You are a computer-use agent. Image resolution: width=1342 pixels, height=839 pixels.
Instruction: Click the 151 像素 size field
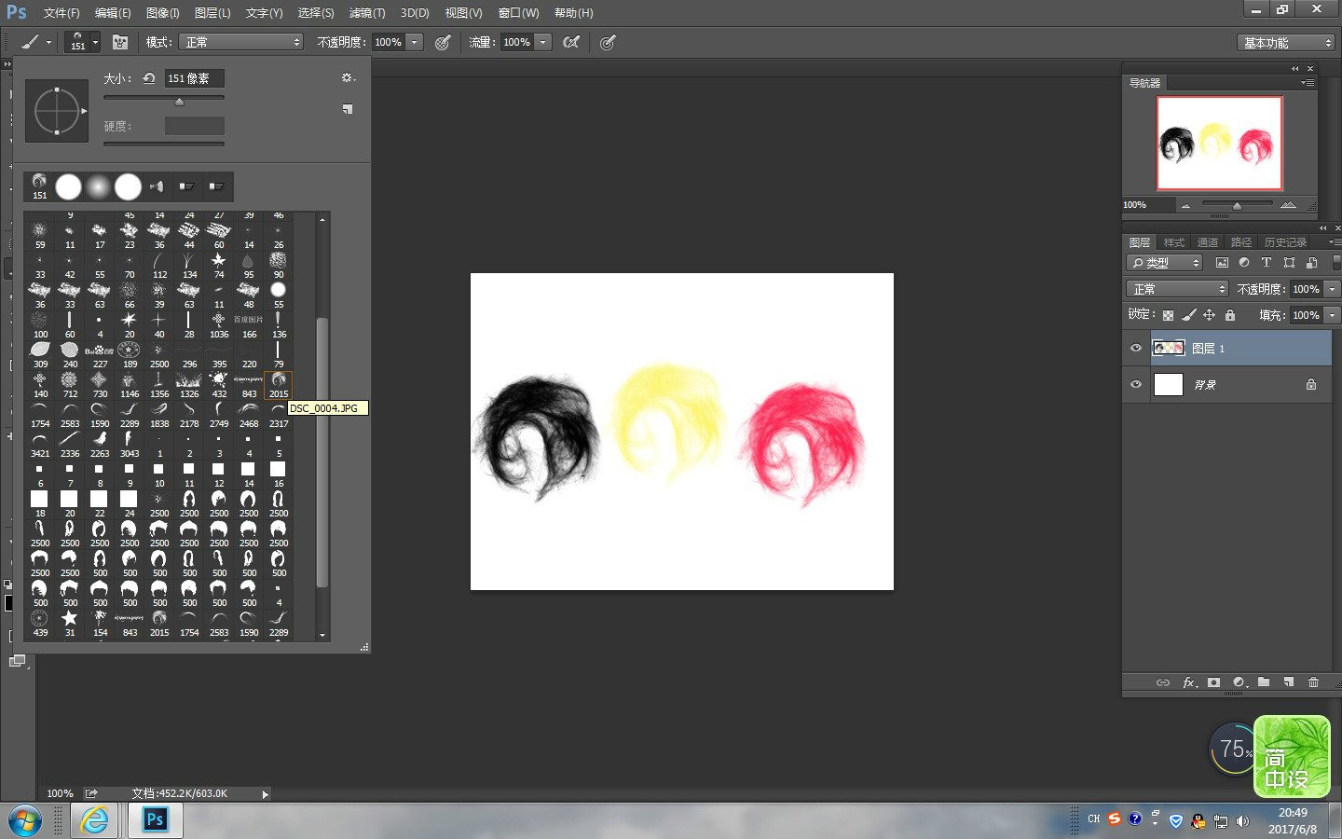pyautogui.click(x=194, y=78)
